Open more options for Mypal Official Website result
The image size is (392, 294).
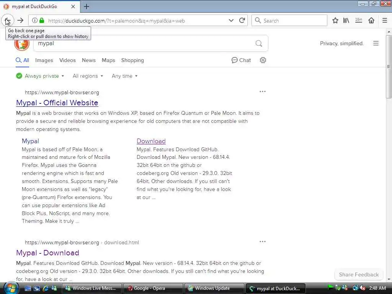click(x=263, y=91)
